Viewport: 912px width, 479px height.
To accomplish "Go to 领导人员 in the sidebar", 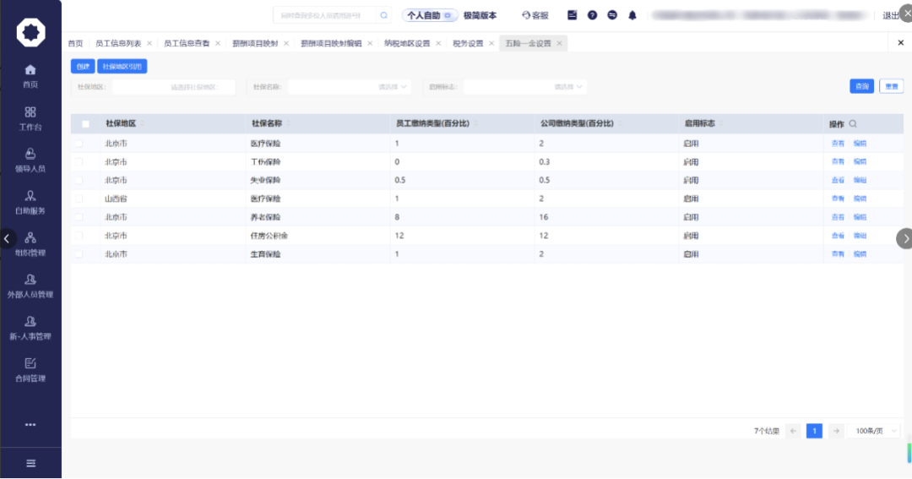I will click(x=30, y=160).
